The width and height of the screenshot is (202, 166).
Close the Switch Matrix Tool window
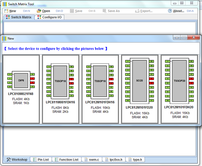pos(191,3)
